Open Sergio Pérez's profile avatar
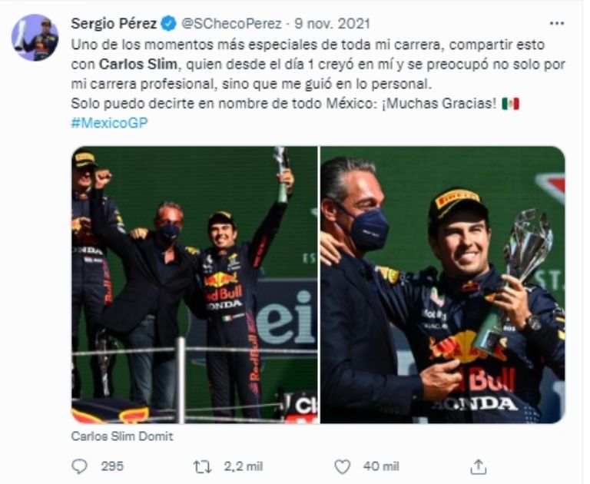 coord(35,38)
